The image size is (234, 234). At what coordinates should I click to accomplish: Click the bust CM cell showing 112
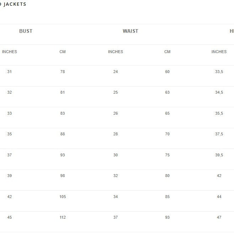click(x=63, y=217)
